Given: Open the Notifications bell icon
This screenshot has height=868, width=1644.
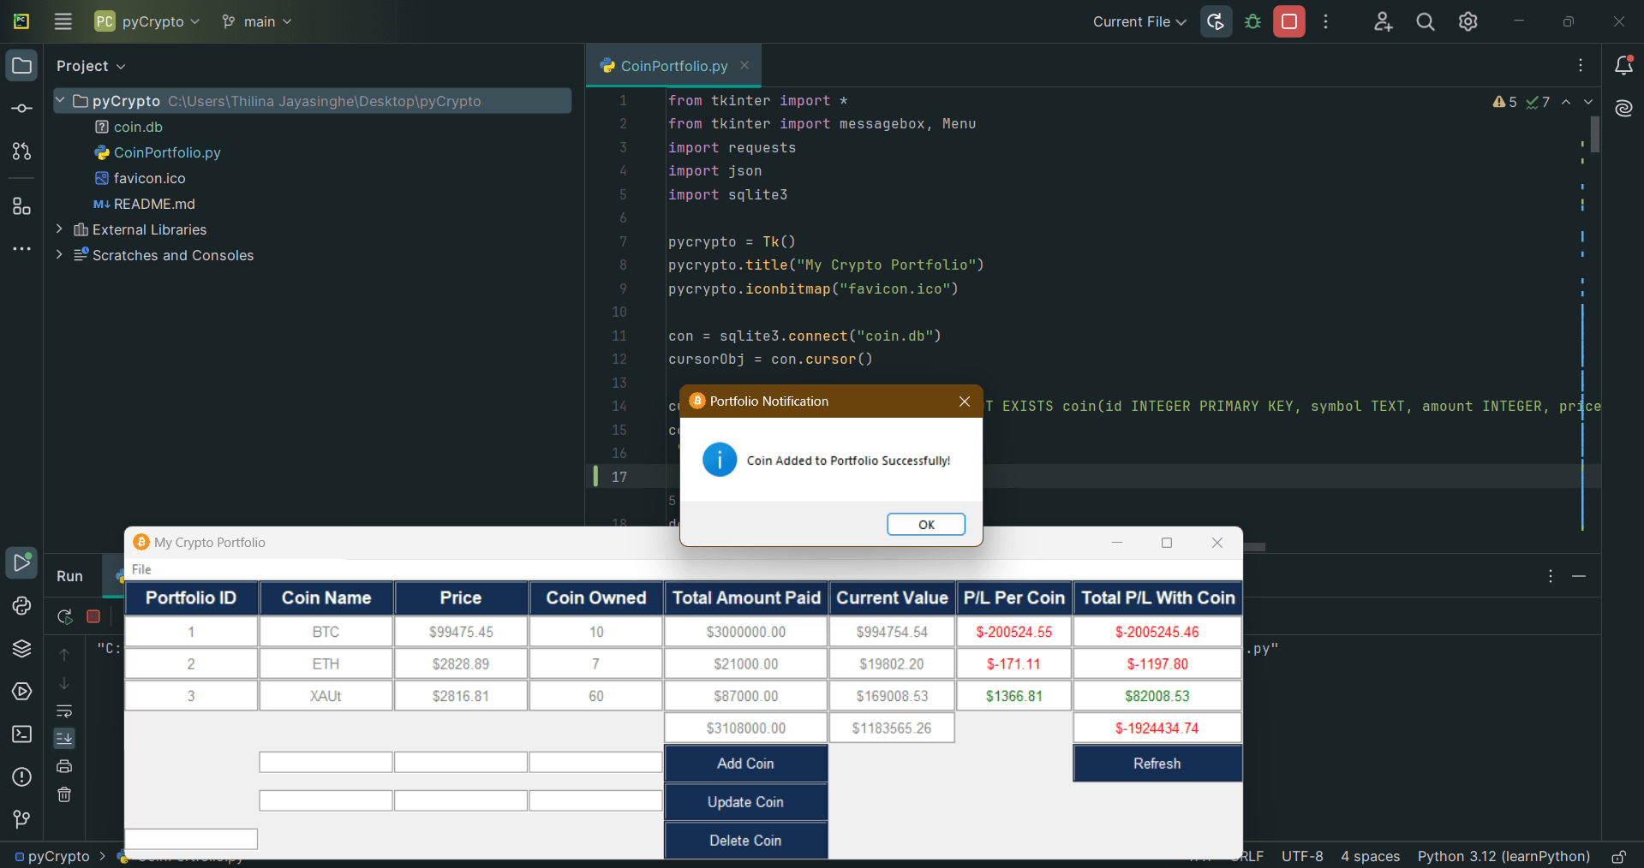Looking at the screenshot, I should pos(1623,66).
